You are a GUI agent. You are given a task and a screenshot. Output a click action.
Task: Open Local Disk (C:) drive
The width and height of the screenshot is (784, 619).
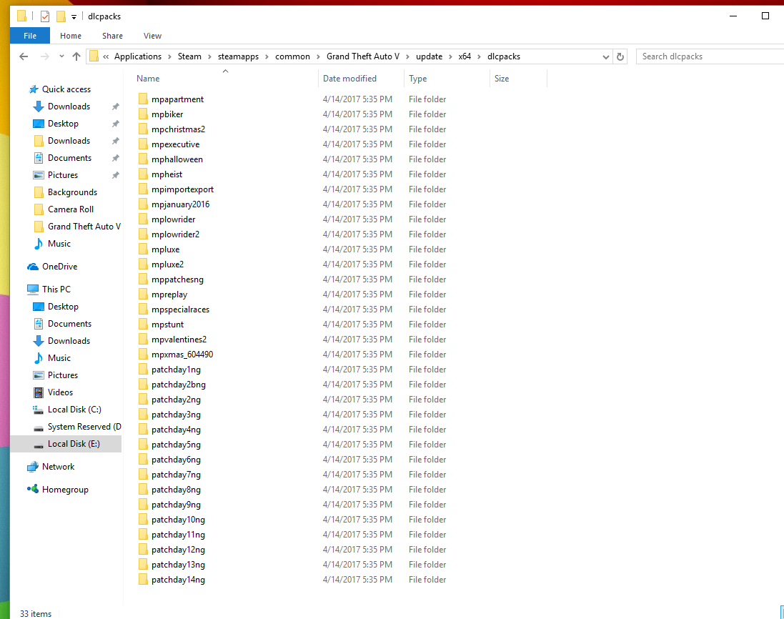tap(74, 410)
